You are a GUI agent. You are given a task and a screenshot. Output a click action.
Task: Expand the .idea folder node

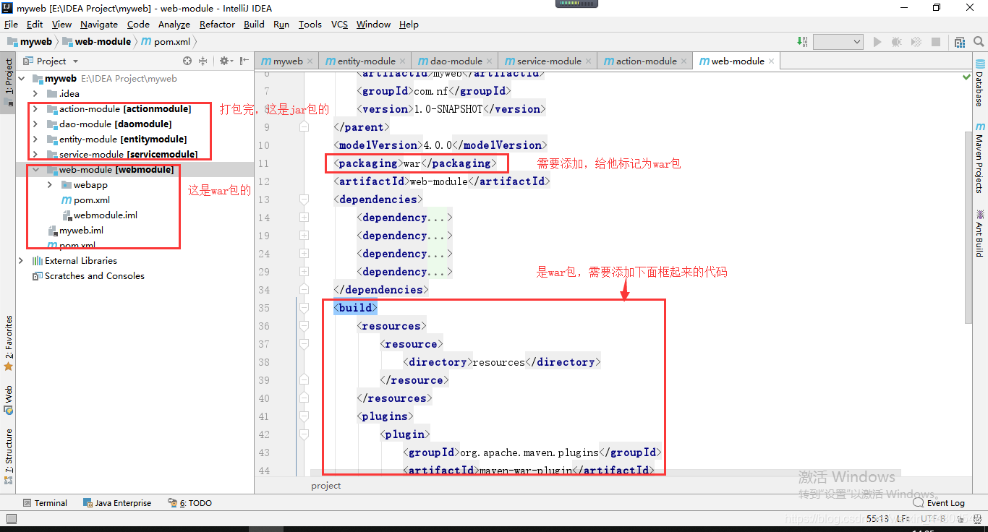[x=35, y=94]
